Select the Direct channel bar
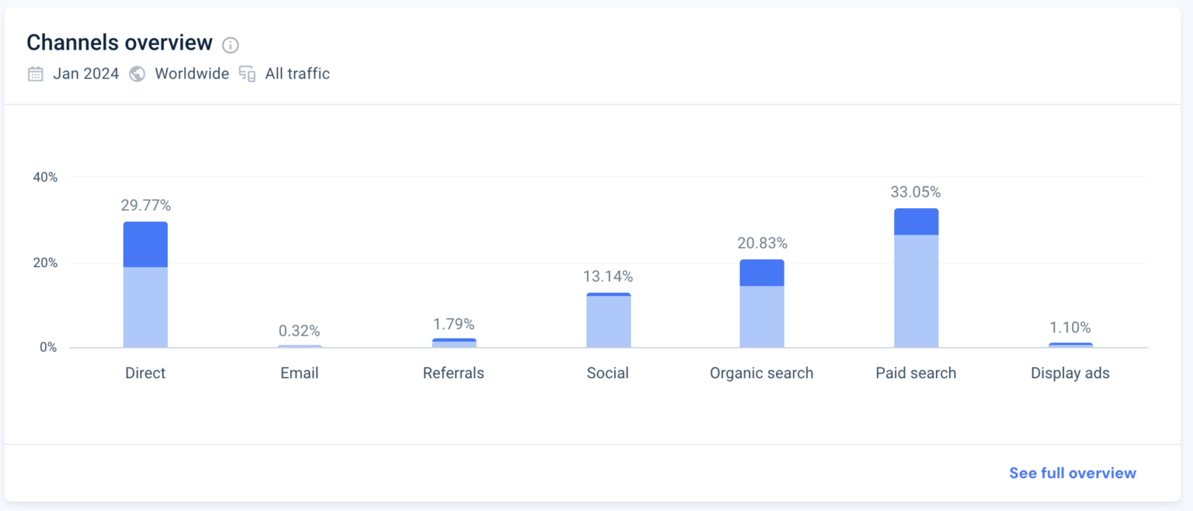 coord(144,283)
